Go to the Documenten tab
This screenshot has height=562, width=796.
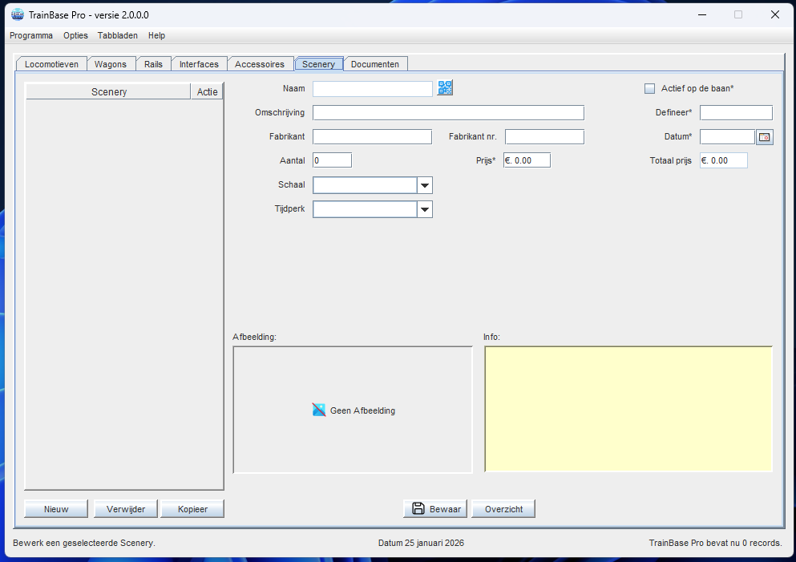[x=375, y=64]
